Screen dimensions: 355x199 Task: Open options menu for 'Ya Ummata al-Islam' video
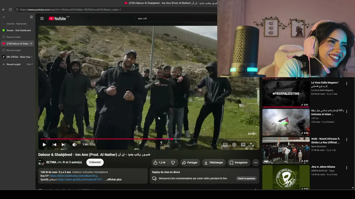pos(346,111)
